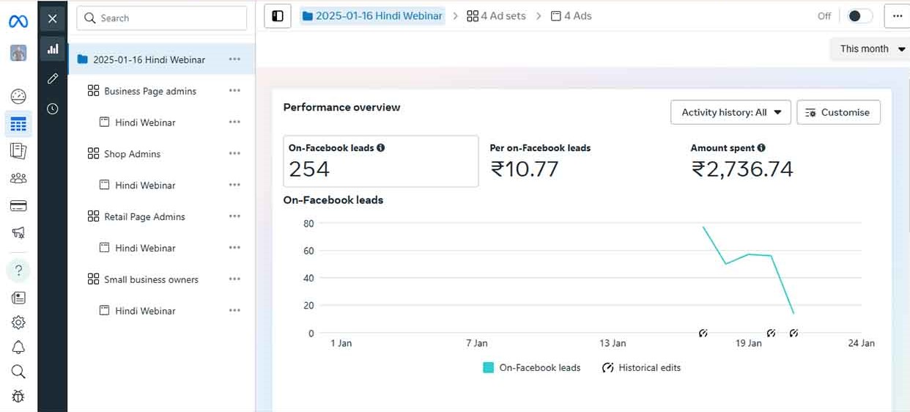This screenshot has width=910, height=412.
Task: Click 2025-01-16 Hindi Webinar breadcrumb
Action: [372, 16]
